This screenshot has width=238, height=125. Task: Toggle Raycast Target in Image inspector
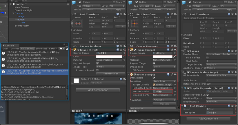coord(97,63)
